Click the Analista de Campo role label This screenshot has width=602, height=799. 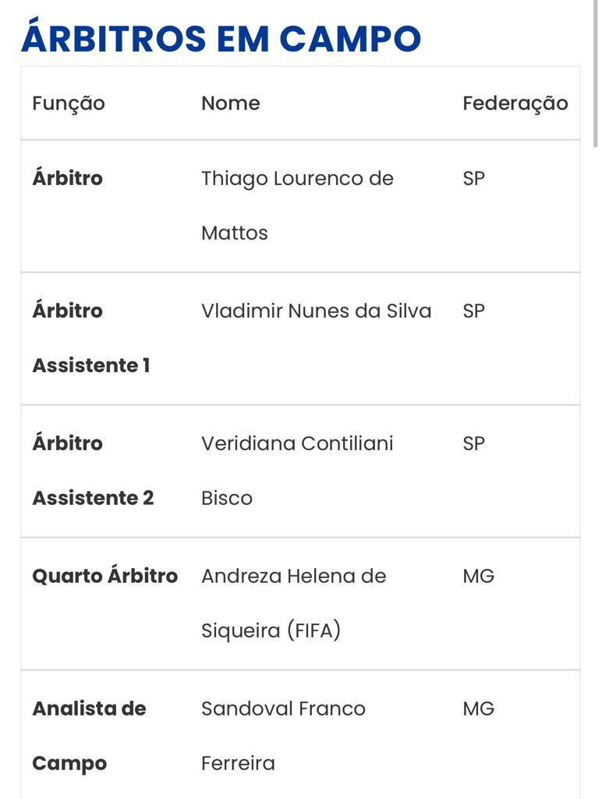click(x=89, y=736)
